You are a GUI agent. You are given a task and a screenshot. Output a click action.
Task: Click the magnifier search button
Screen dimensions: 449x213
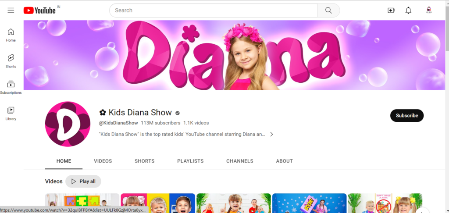click(x=328, y=11)
